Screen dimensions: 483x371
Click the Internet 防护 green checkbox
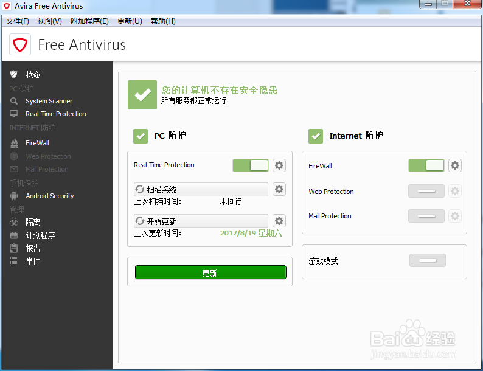click(x=316, y=136)
